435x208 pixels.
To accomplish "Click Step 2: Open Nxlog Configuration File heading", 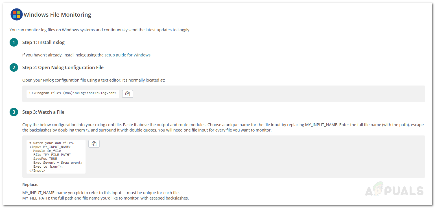I will [x=63, y=68].
